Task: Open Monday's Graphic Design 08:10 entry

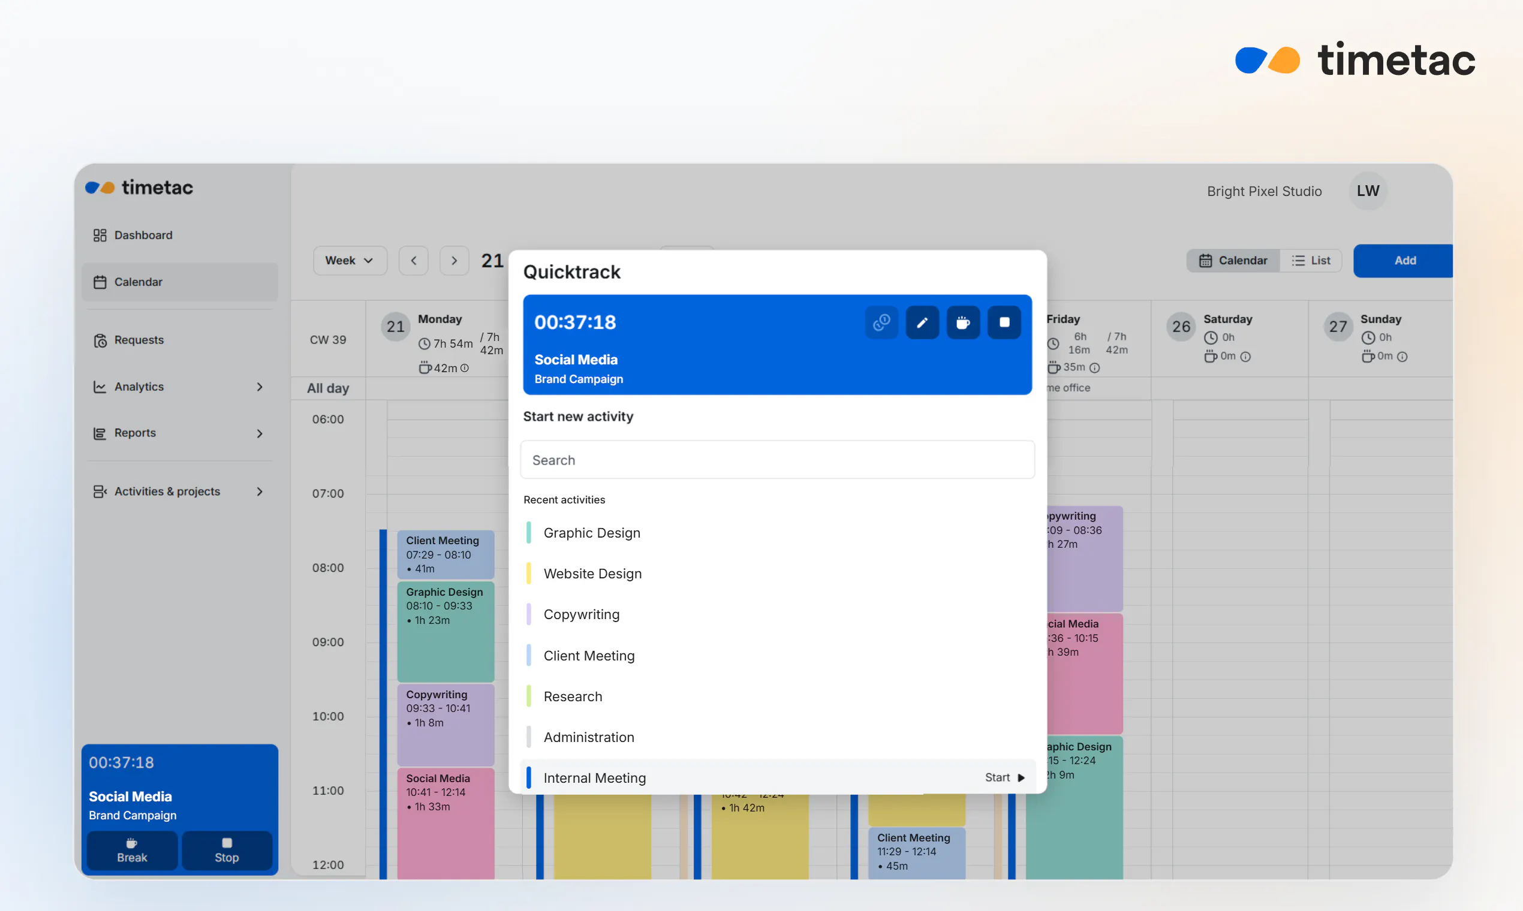Action: click(446, 631)
